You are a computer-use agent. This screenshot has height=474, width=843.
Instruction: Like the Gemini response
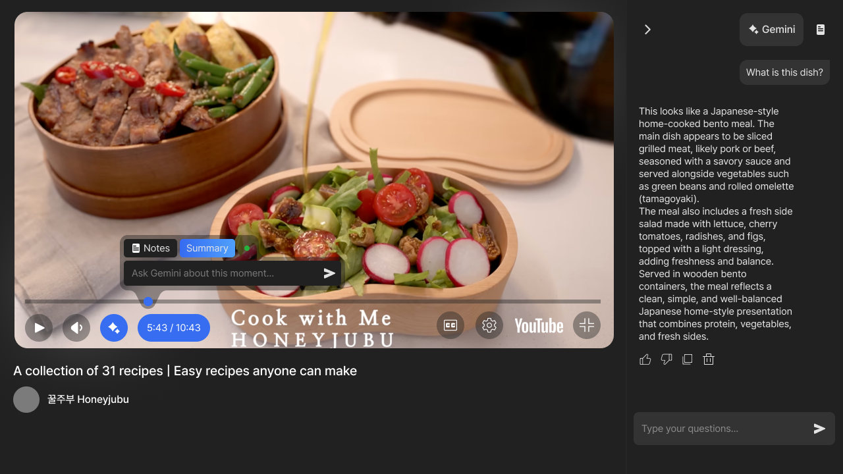pos(645,359)
